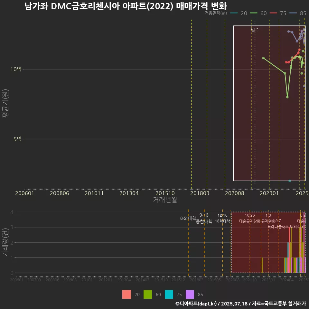Click '200703' on the volume chart x-axis

[x=34, y=280]
